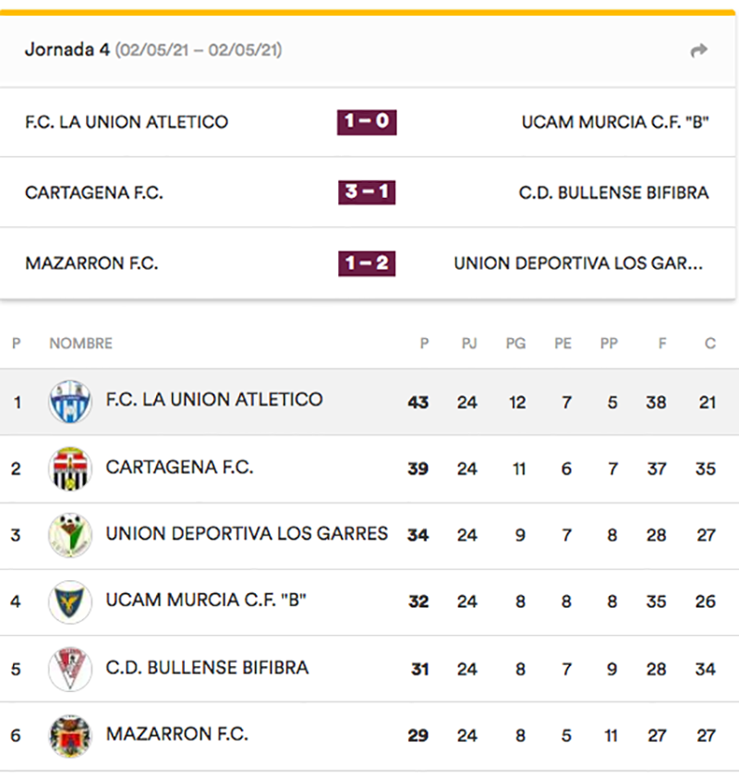
Task: Click C.D. Bullense Bifibra crest
Action: (x=70, y=669)
